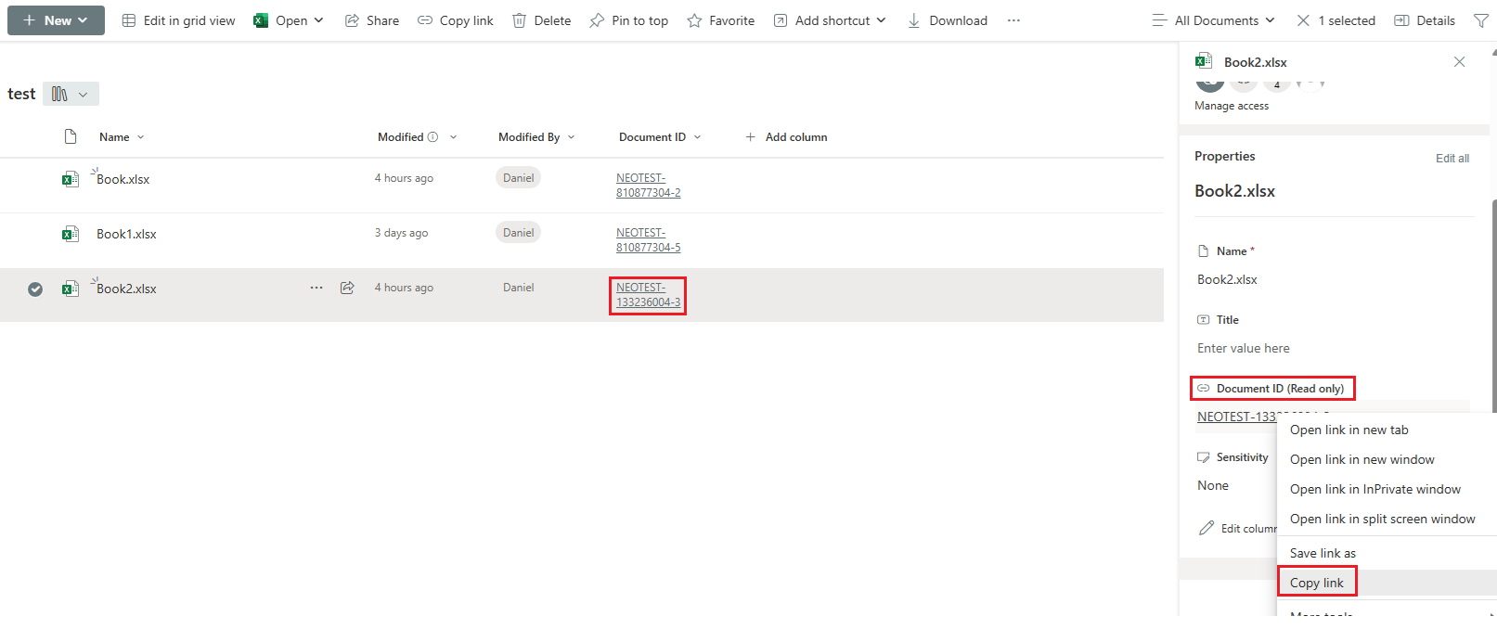Share the selected file
The width and height of the screenshot is (1497, 629).
click(372, 20)
